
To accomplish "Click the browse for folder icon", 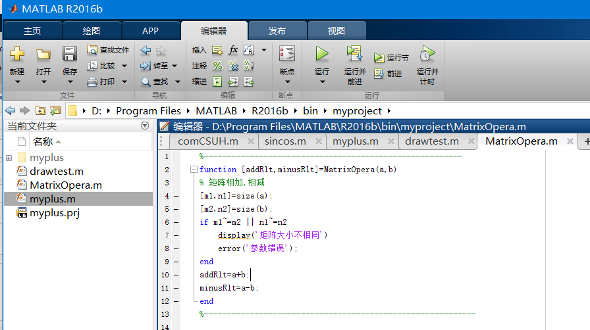I will [55, 110].
